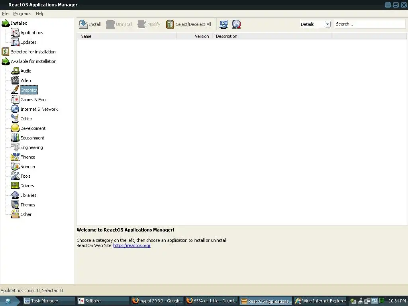This screenshot has height=306, width=408.
Task: Open the File menu
Action: coord(5,14)
